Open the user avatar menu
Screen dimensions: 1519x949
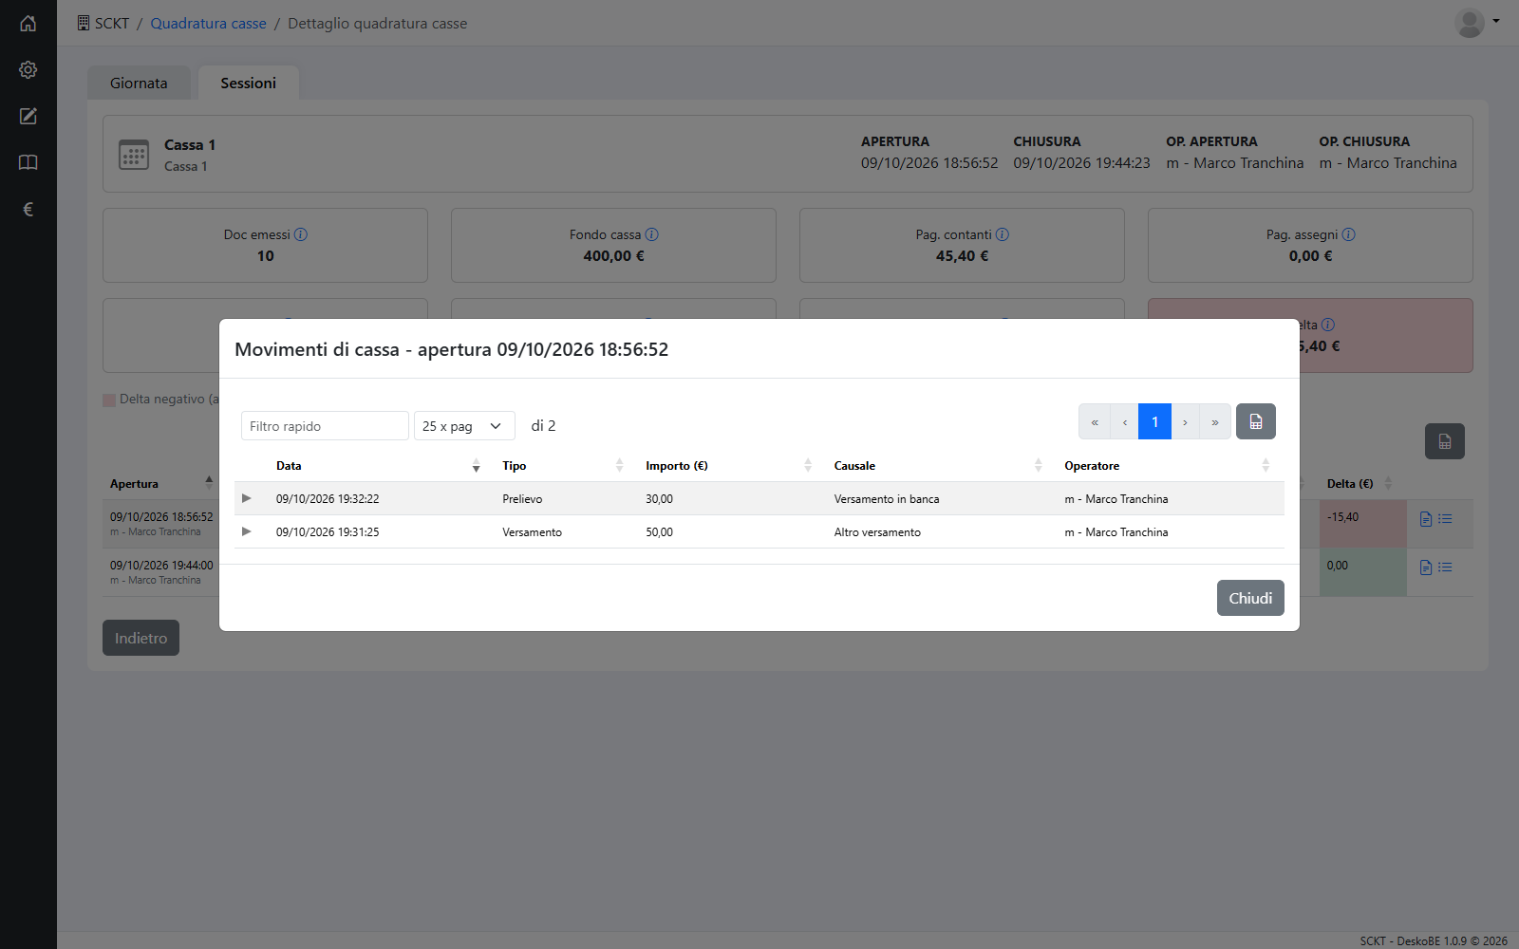coord(1477,23)
